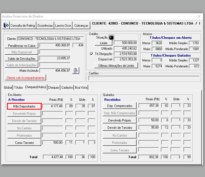Click the Pendências no Caixa button
The width and height of the screenshot is (205, 177).
22,46
